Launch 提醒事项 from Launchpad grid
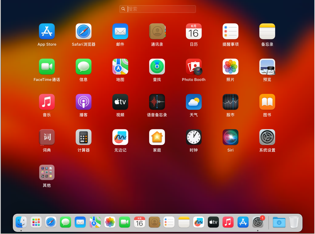The width and height of the screenshot is (315, 234). click(x=231, y=31)
